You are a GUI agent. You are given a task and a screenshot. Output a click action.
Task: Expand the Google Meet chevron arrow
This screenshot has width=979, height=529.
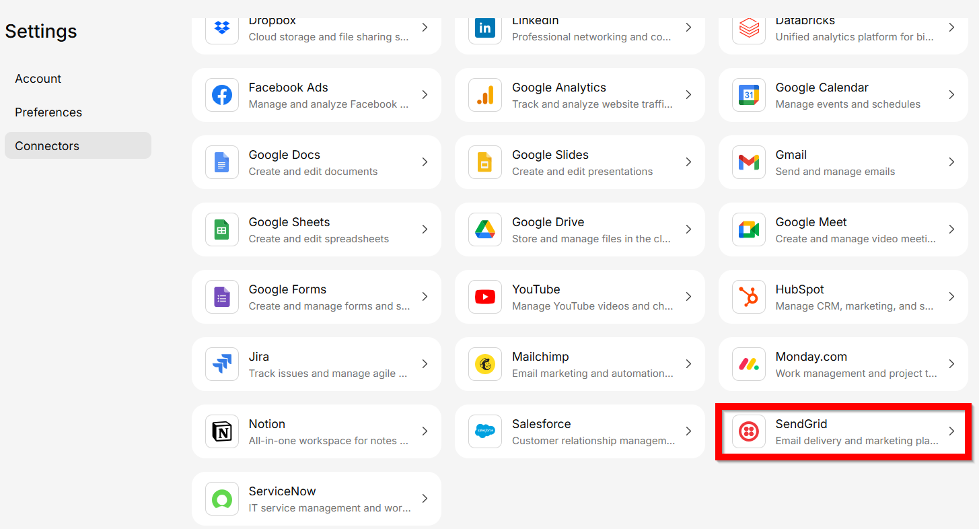[x=951, y=230]
